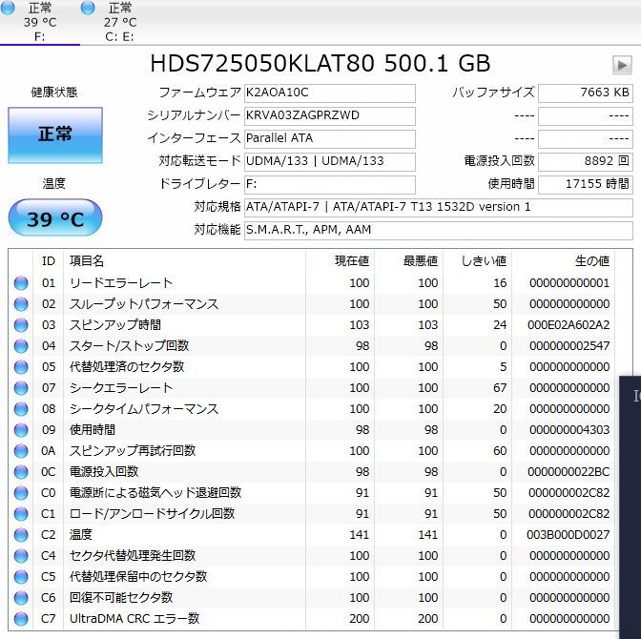Viewport: 641px width, 639px height.
Task: Click the 39 °C temperature indicator
Action: coord(55,219)
